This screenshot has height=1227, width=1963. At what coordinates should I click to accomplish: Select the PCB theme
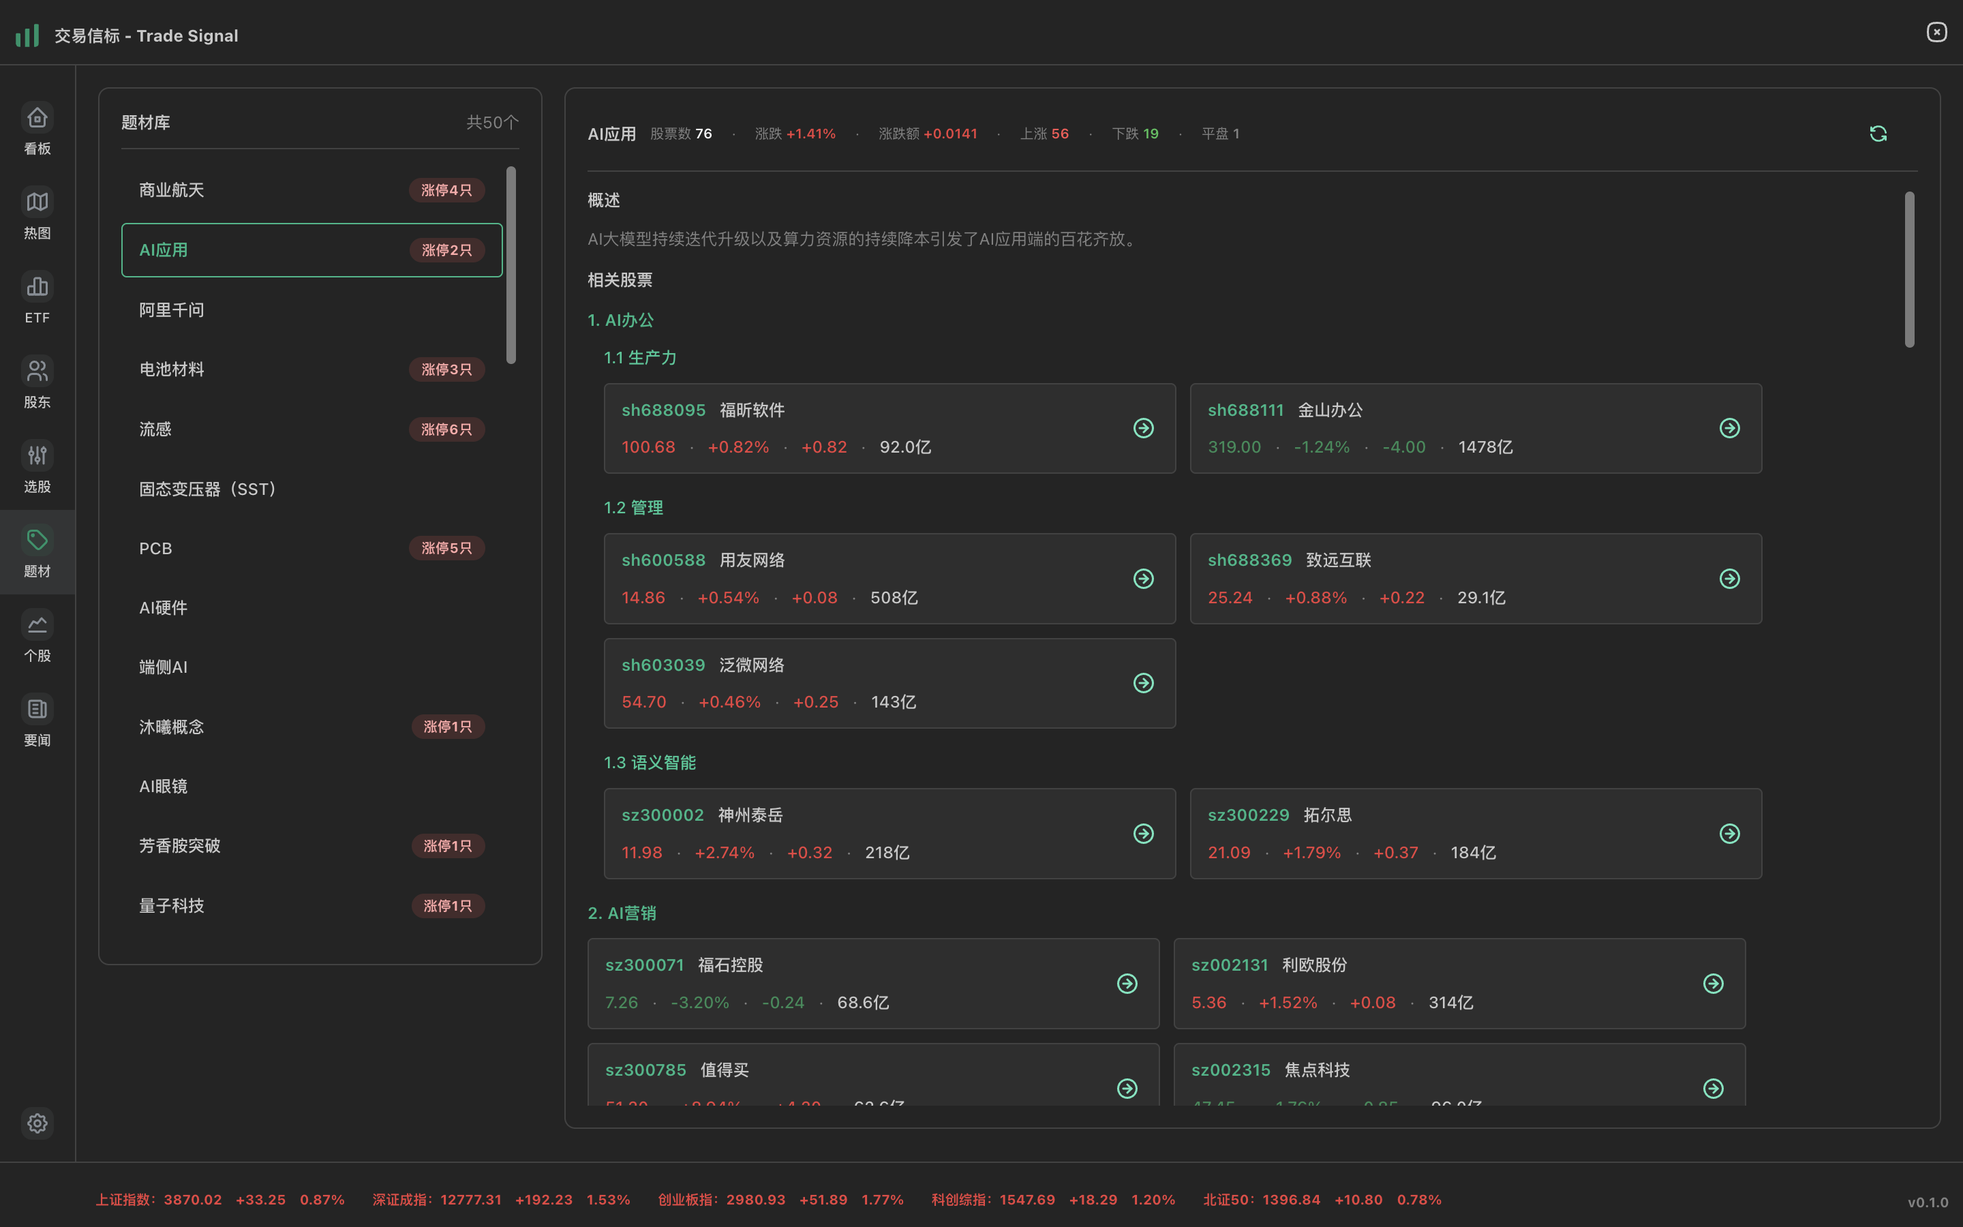point(311,548)
